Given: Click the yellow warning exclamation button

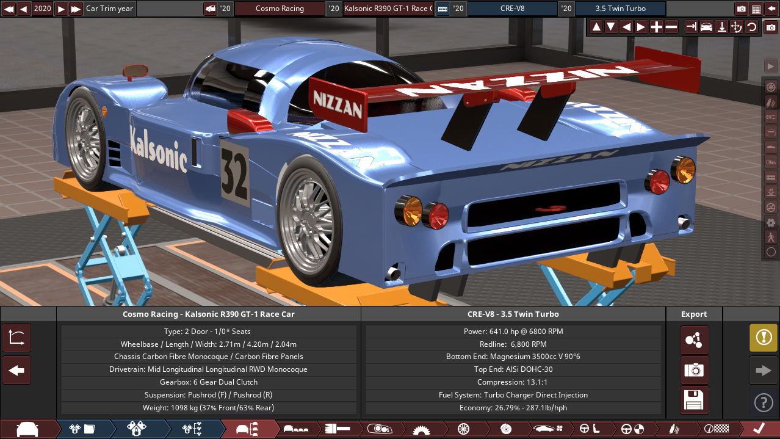Looking at the screenshot, I should [764, 338].
